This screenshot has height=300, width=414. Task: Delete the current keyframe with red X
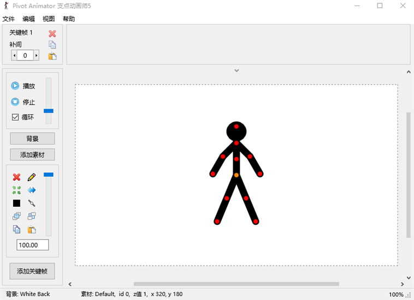tap(52, 34)
